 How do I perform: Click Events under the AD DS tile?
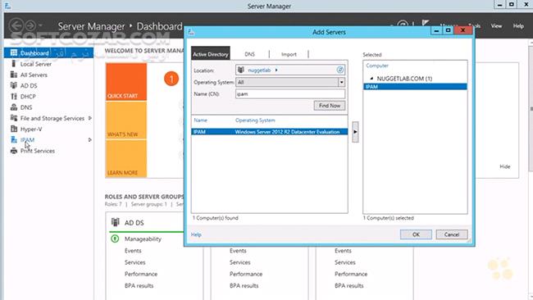point(133,251)
